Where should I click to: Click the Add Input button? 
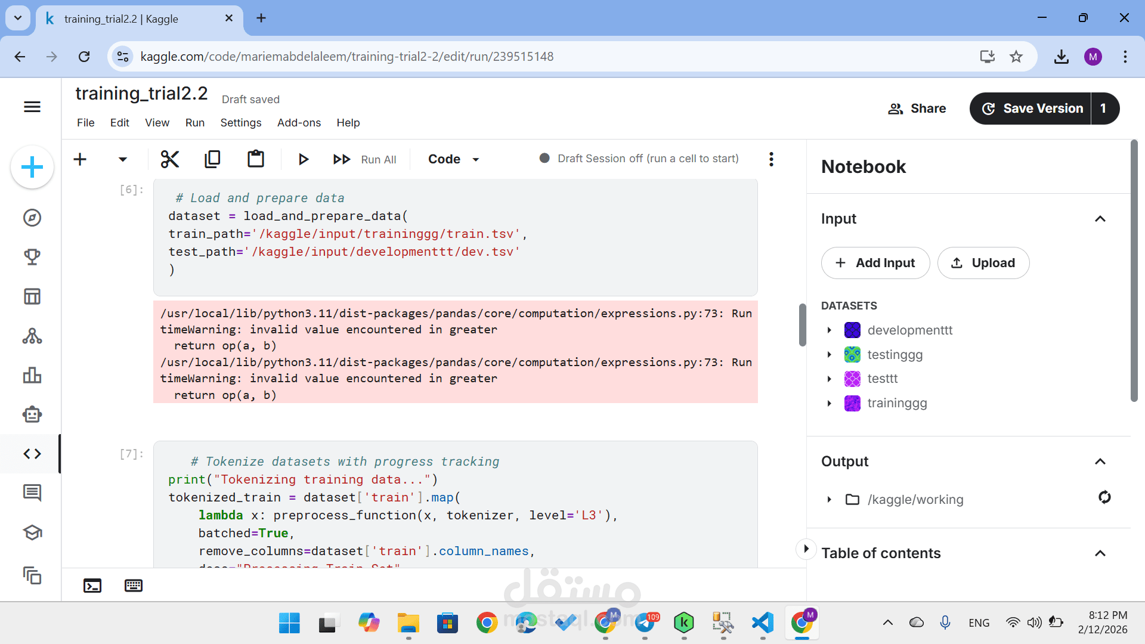[875, 263]
